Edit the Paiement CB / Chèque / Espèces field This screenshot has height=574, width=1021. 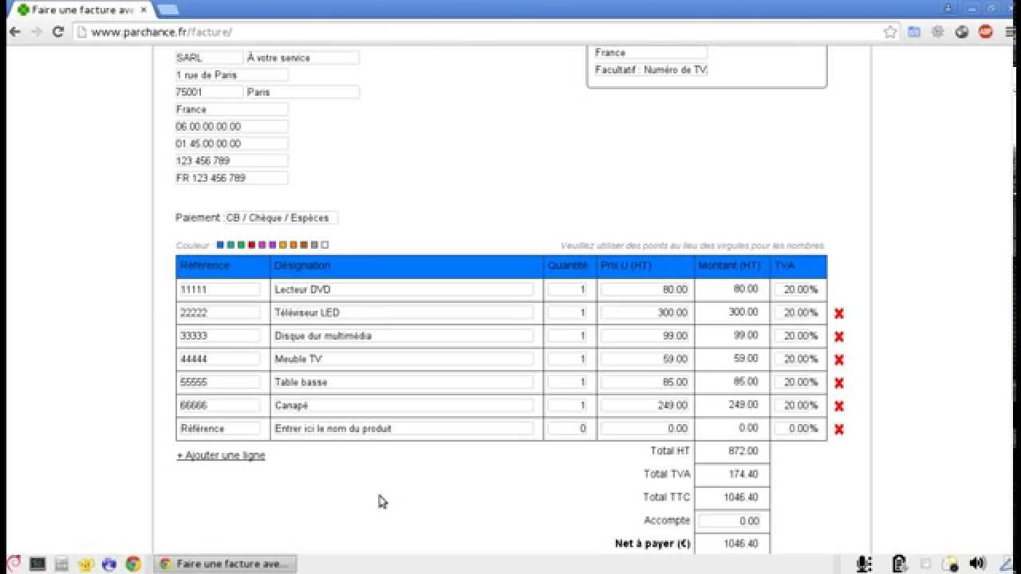point(282,218)
